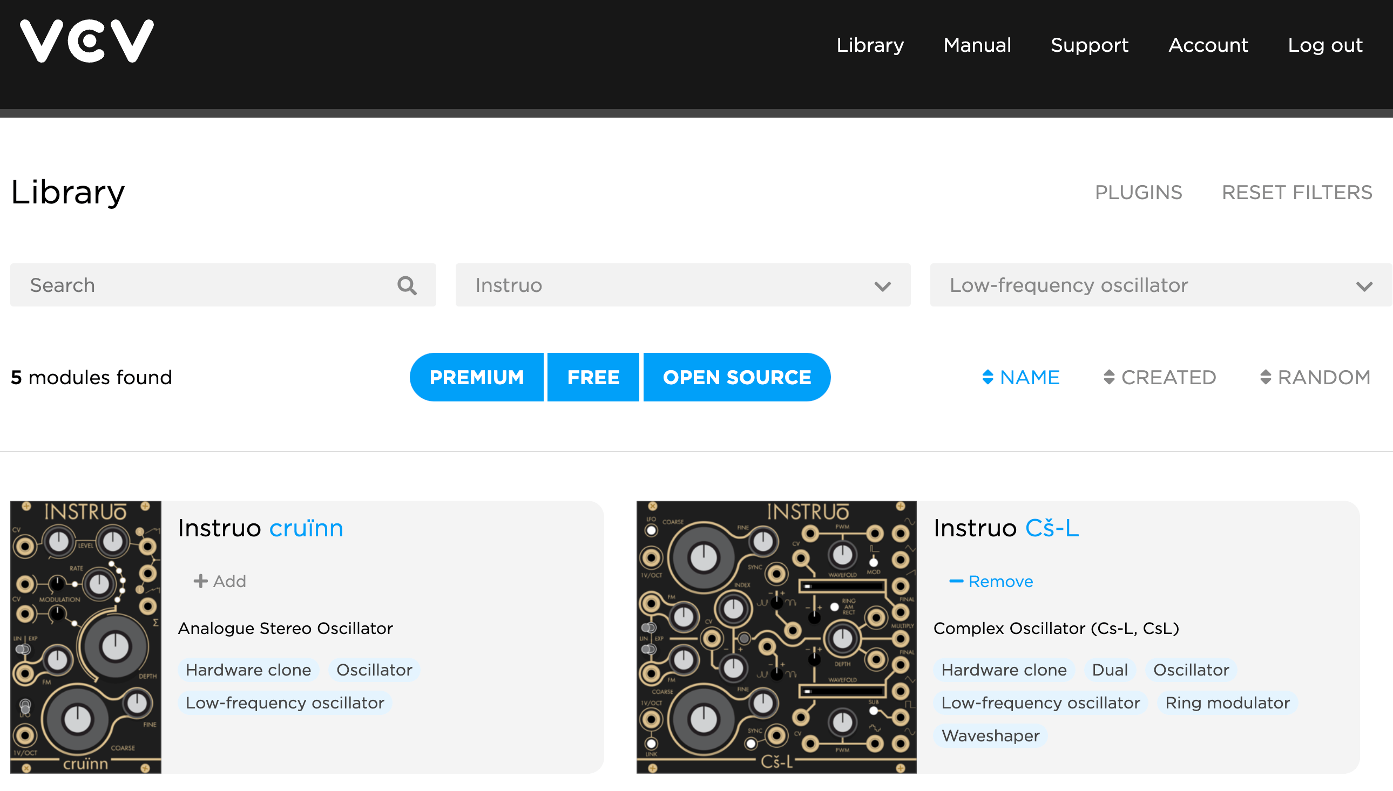Add the cruïnn module
This screenshot has width=1393, height=791.
coord(220,581)
